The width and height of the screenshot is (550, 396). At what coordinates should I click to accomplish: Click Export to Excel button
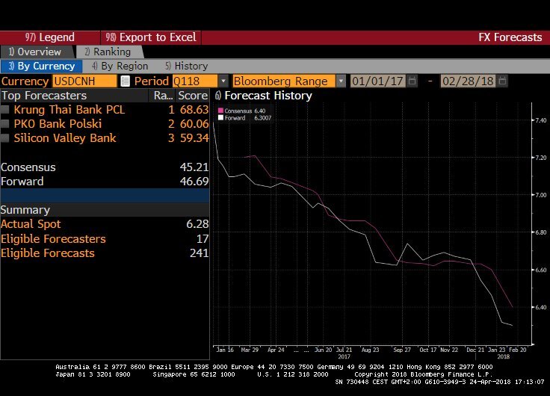152,37
